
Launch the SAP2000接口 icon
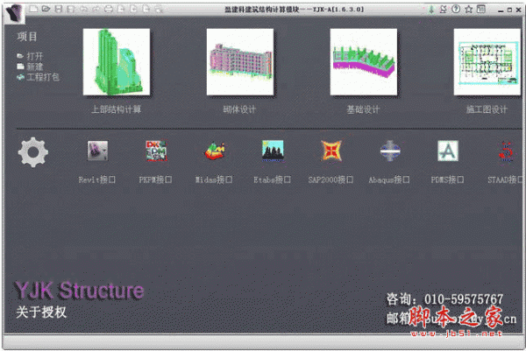point(331,151)
